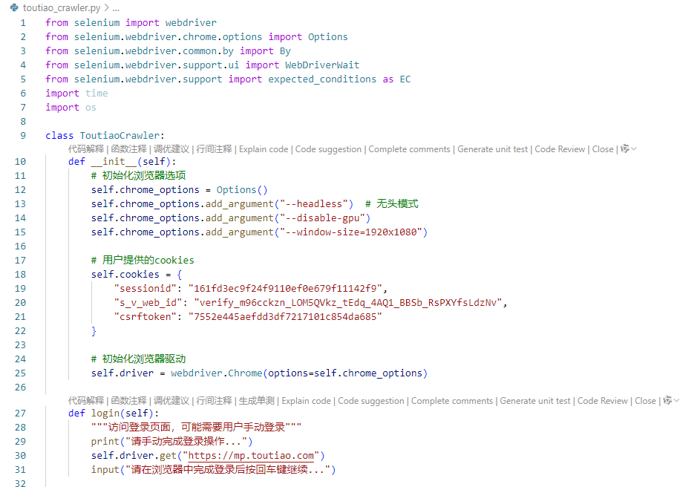
Task: Open the code lens icon dropdown above def login
Action: click(671, 400)
